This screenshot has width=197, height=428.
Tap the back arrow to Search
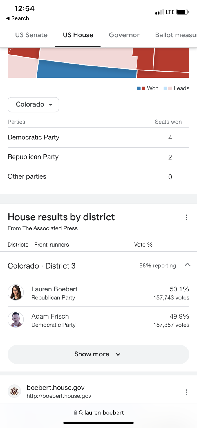click(x=8, y=18)
